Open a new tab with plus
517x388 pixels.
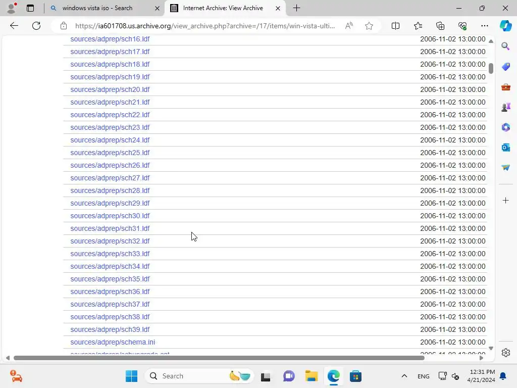coord(296,8)
